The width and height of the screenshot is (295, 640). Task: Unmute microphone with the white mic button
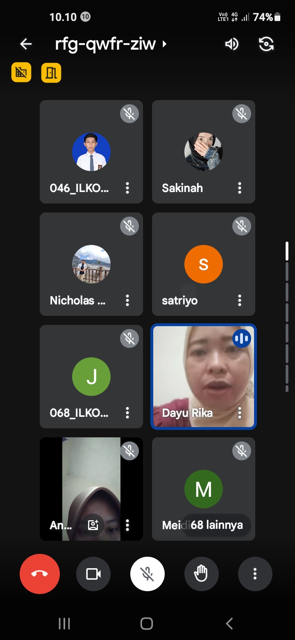[147, 574]
